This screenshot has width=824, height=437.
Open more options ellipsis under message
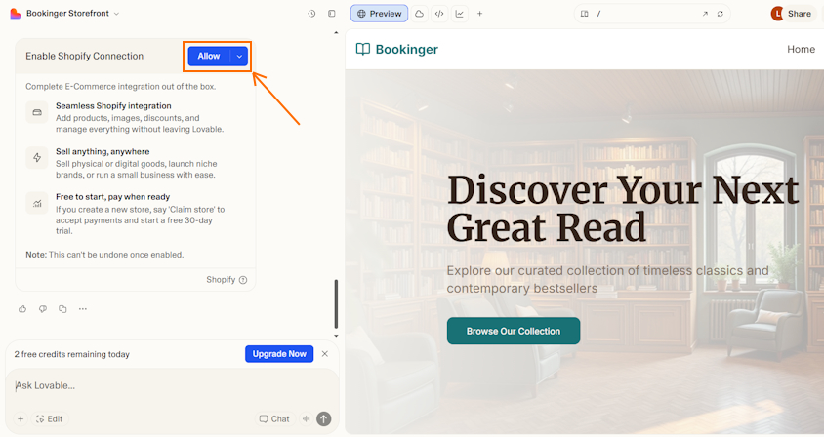(x=83, y=309)
